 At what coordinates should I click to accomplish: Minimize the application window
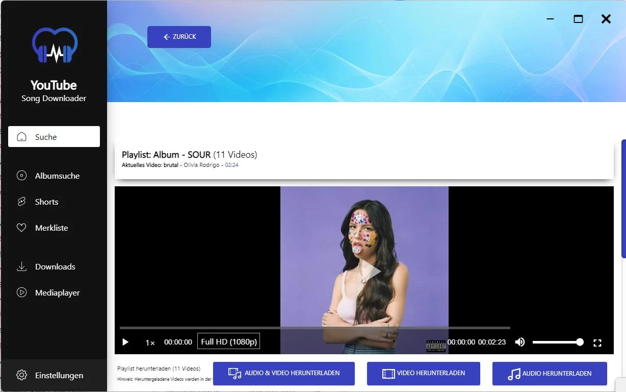pyautogui.click(x=550, y=19)
